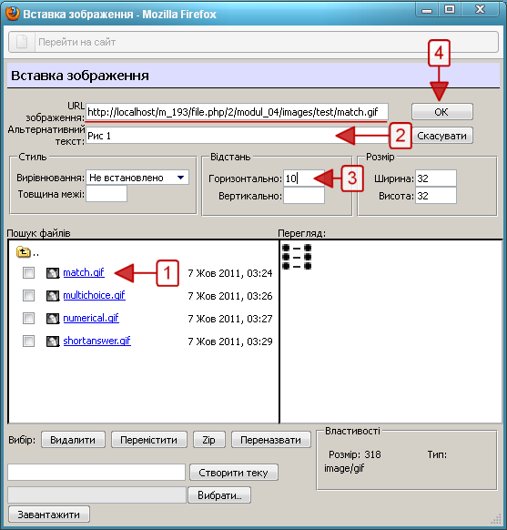Click the date 7 Жов 2011, 03:24

(x=230, y=273)
